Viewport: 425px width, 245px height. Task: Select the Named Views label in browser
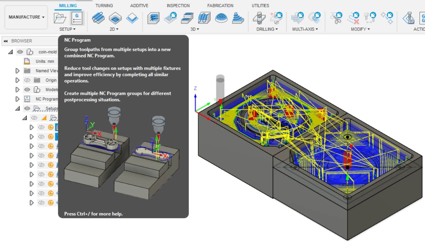(47, 71)
